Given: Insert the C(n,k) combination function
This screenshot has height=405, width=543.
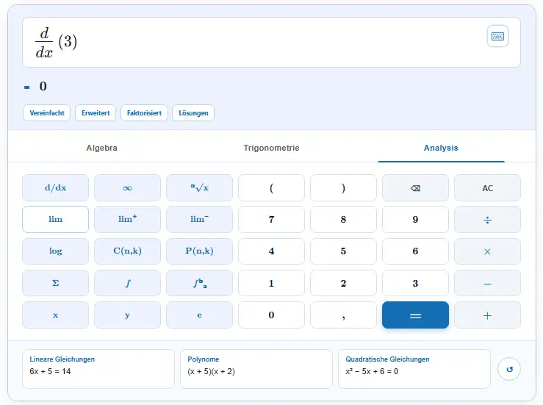Looking at the screenshot, I should point(127,251).
